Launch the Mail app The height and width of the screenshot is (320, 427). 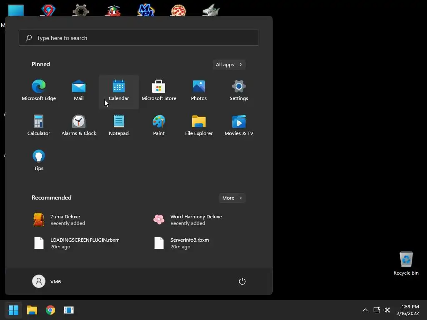[x=79, y=90]
